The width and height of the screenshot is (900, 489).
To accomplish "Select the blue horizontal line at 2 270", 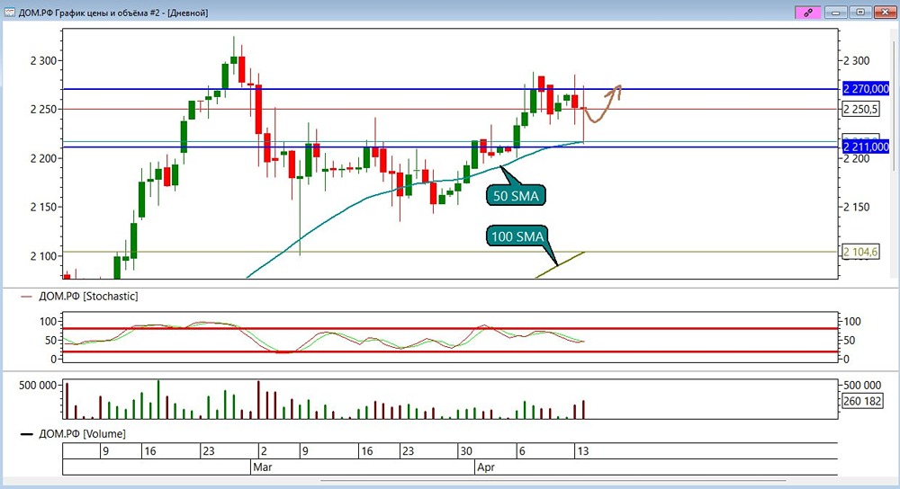I will coord(451,89).
